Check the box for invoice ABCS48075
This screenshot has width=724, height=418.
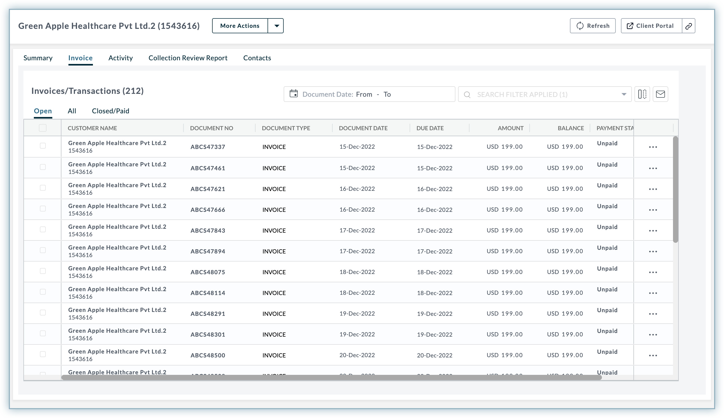43,271
